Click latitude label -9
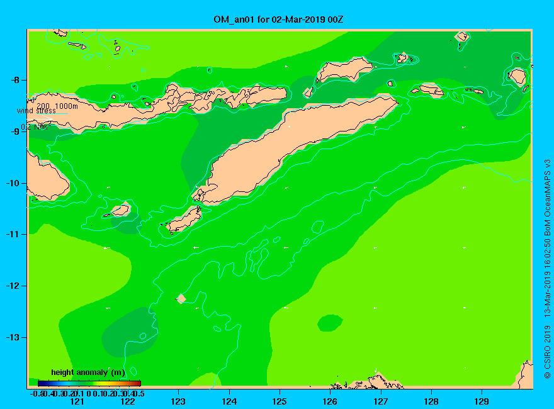 pyautogui.click(x=15, y=132)
